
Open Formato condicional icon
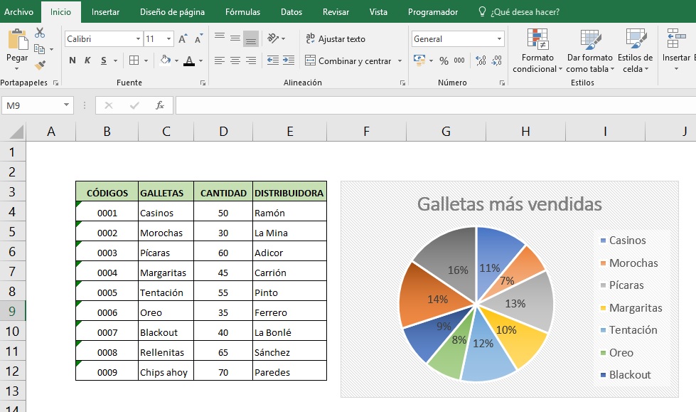pyautogui.click(x=537, y=51)
